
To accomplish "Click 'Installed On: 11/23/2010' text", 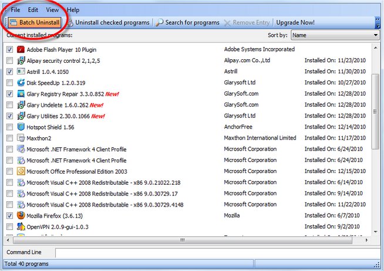I will 335,60.
